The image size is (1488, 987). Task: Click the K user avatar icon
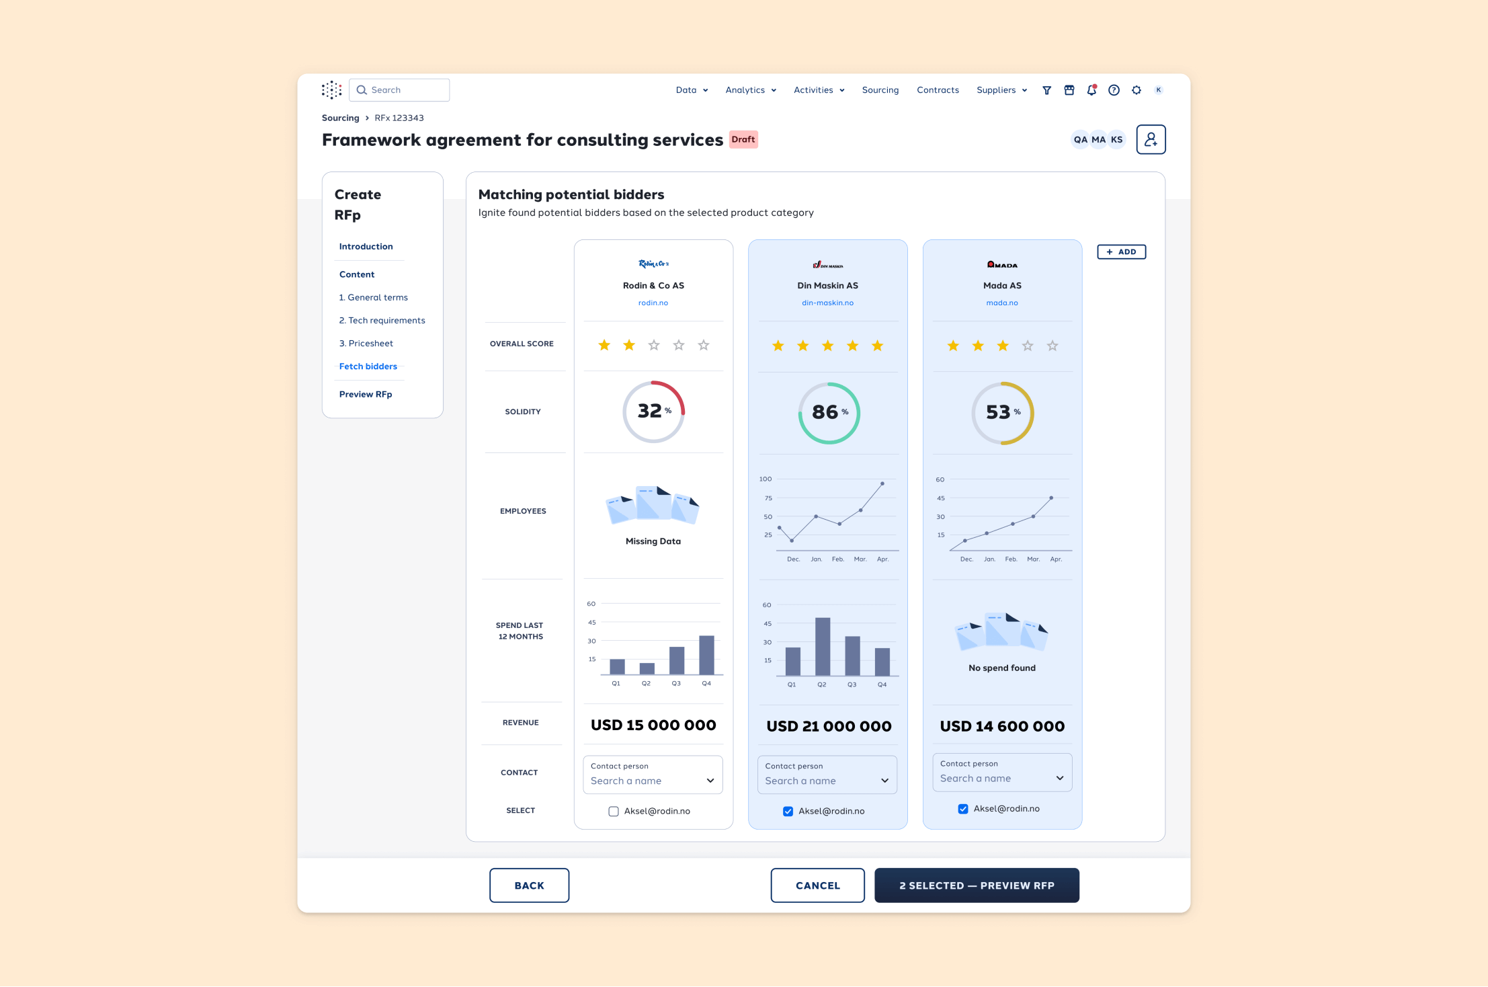point(1159,89)
